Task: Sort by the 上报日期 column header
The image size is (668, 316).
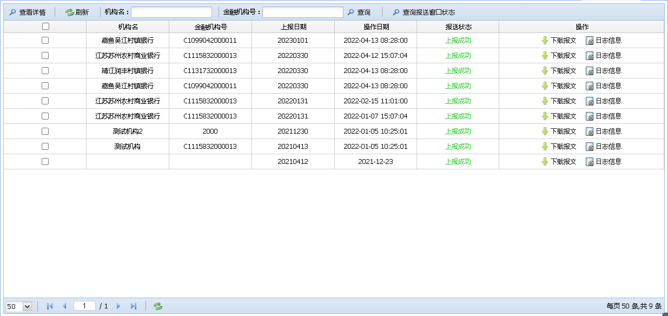Action: (x=293, y=27)
